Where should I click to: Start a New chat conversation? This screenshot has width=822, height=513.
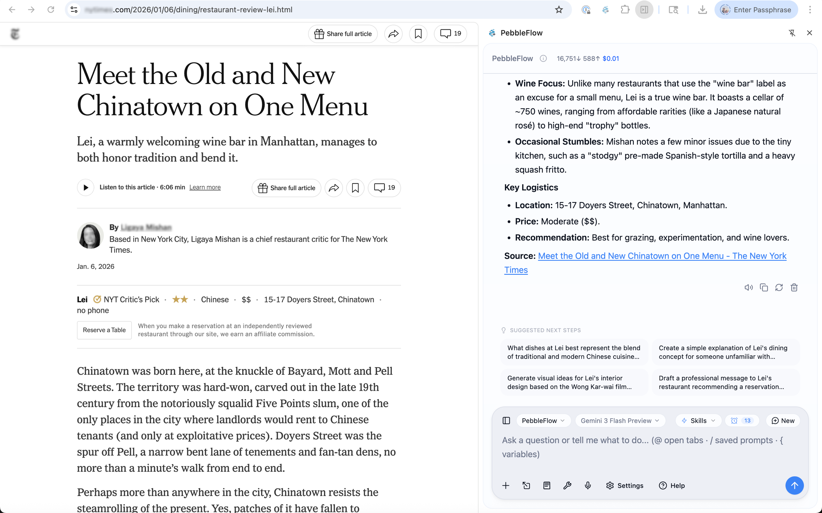click(x=783, y=420)
